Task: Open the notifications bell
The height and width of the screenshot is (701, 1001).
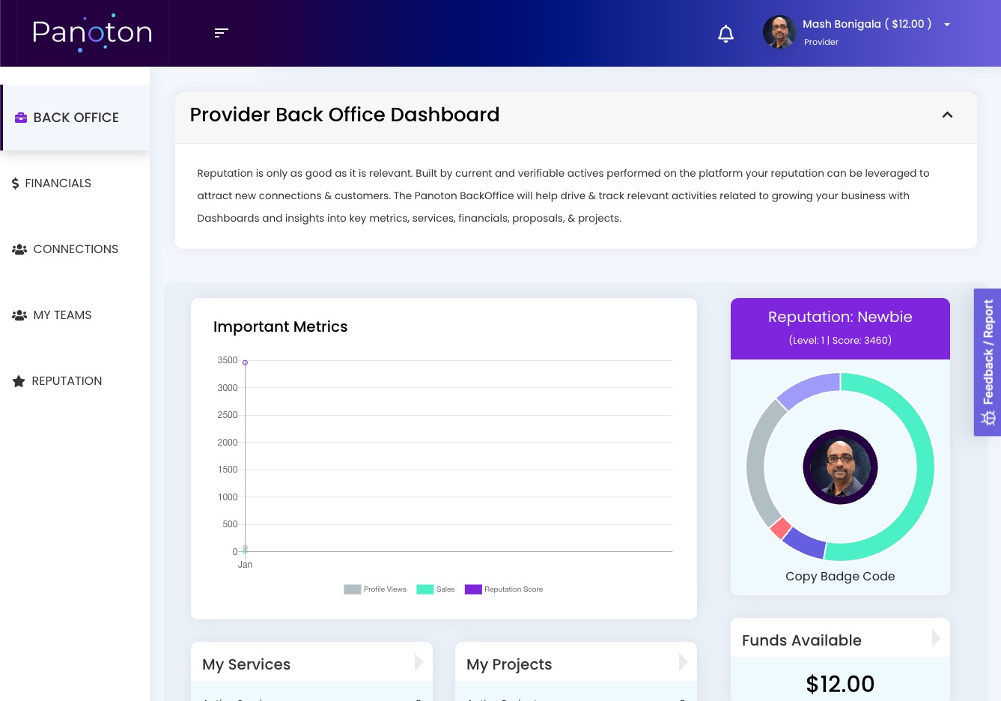Action: click(725, 34)
